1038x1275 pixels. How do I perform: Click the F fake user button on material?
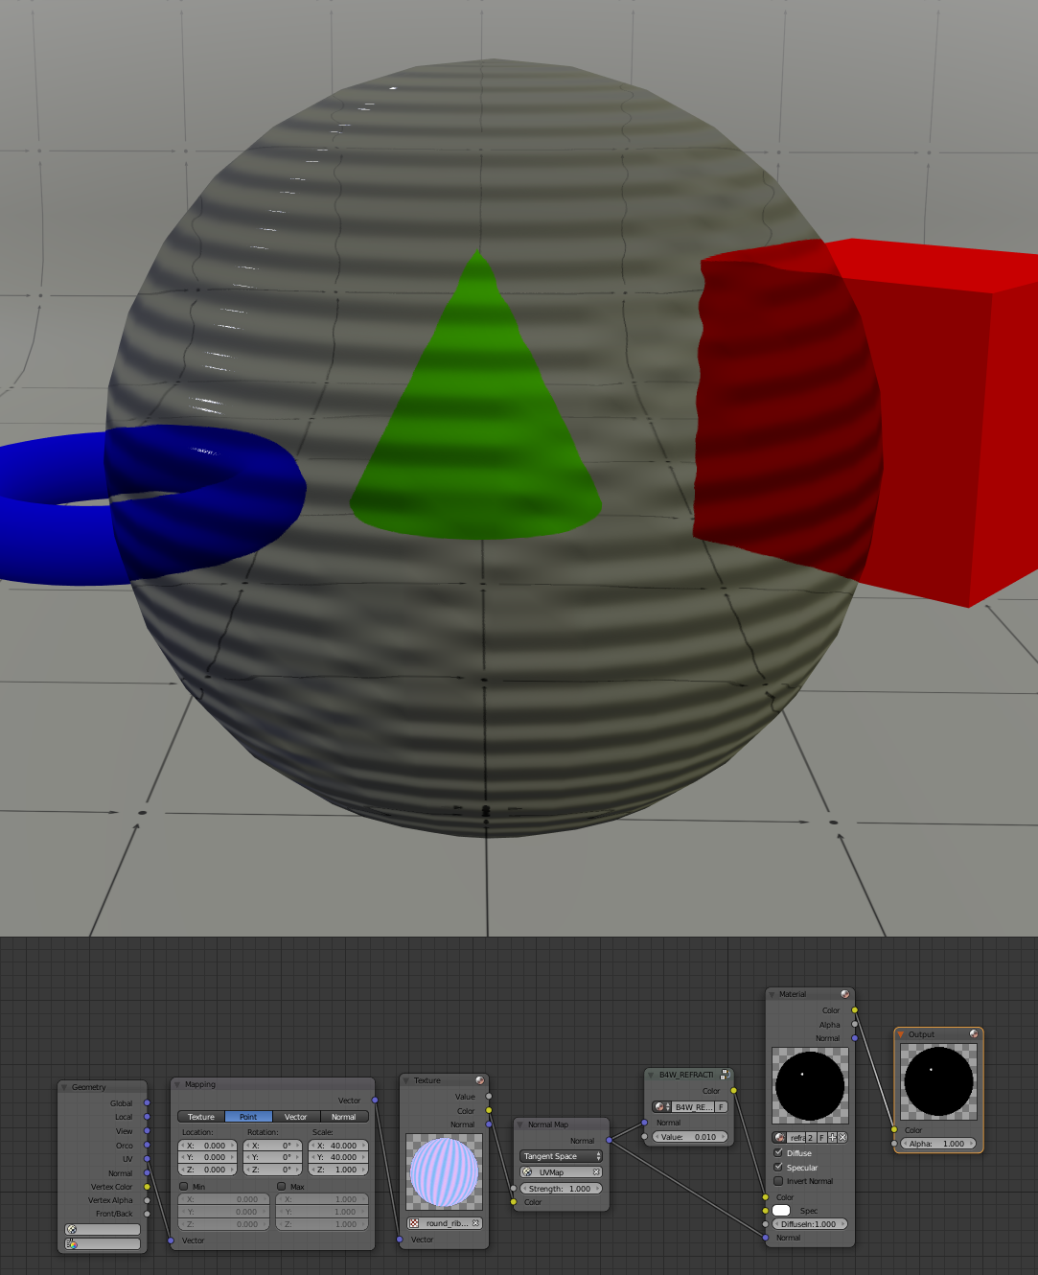click(821, 1138)
